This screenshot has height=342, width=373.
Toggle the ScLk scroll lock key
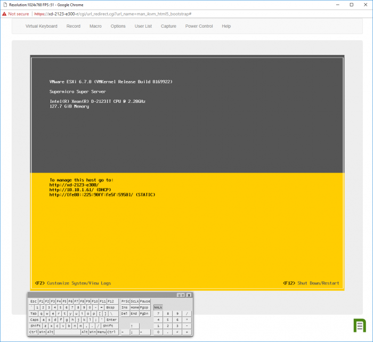pyautogui.click(x=135, y=302)
